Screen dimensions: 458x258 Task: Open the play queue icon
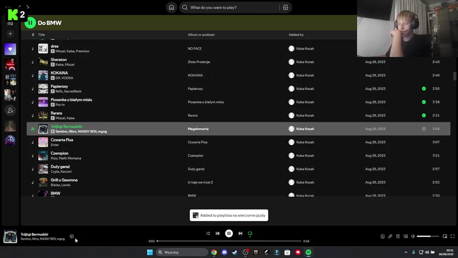tap(398, 236)
